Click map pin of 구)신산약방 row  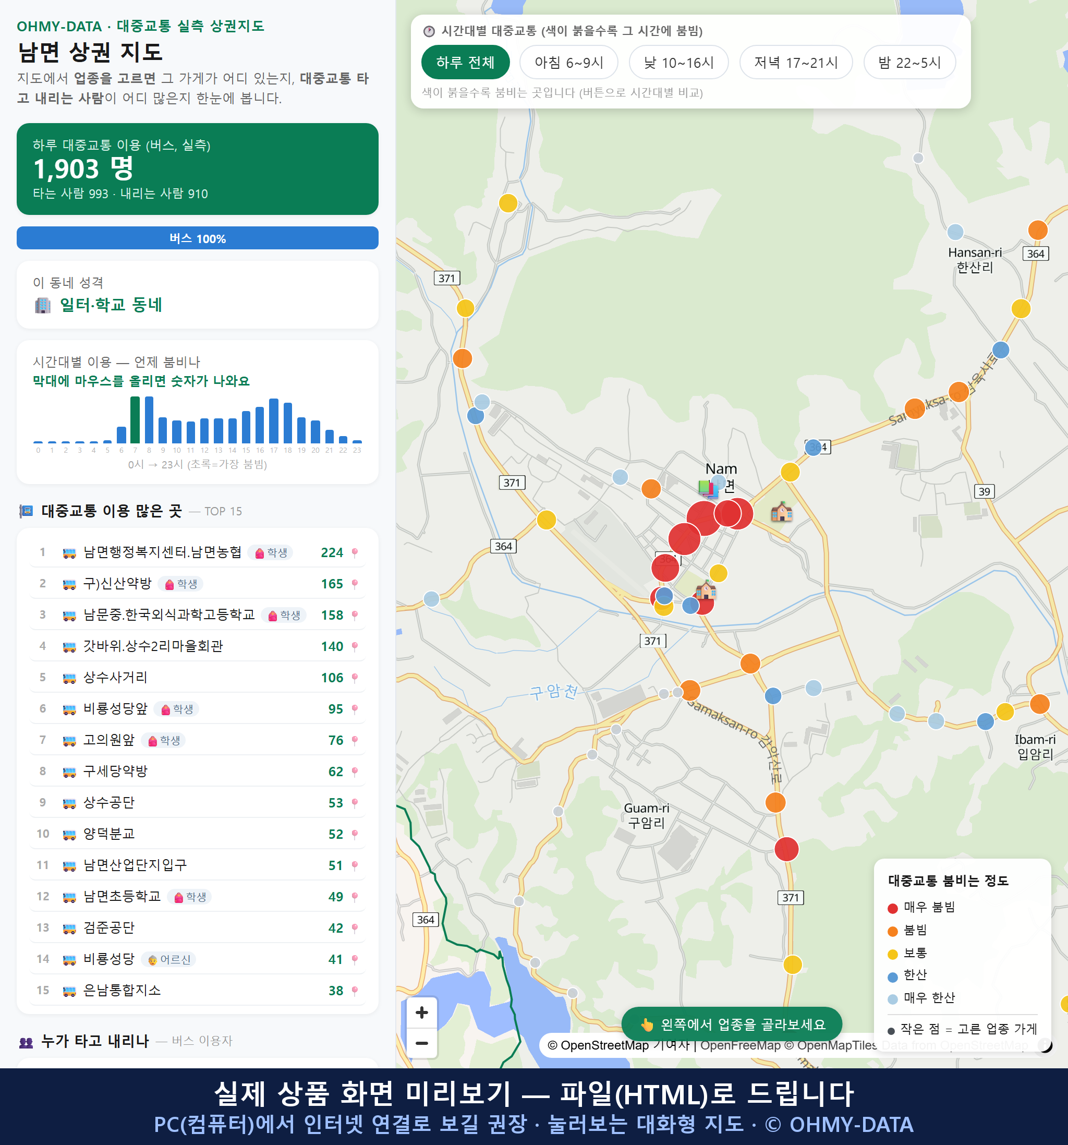(x=355, y=584)
